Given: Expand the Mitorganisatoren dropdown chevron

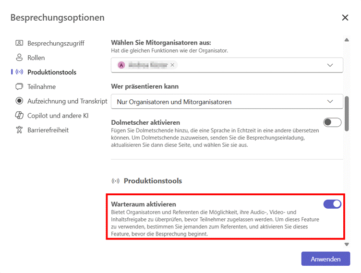Looking at the screenshot, I should tap(330, 65).
